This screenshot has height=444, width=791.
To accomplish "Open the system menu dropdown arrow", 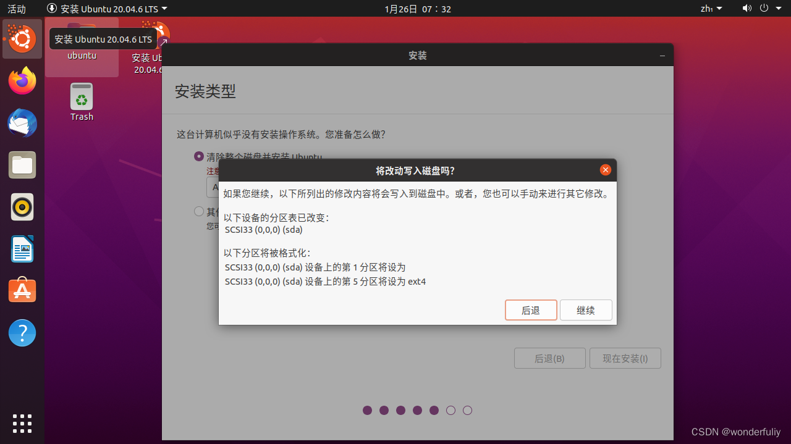I will point(778,9).
